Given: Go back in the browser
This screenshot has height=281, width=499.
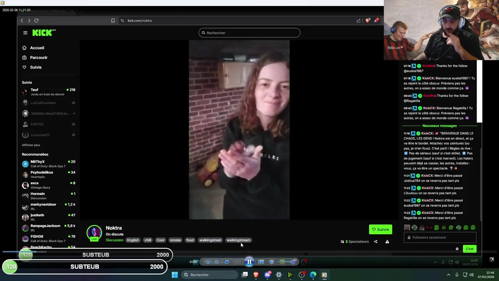Looking at the screenshot, I should [x=22, y=21].
